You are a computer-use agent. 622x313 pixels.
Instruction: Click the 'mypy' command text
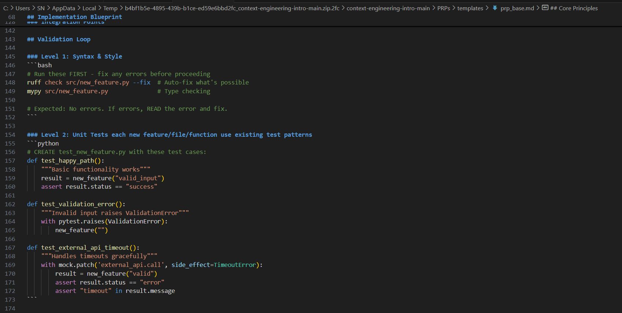click(x=34, y=91)
